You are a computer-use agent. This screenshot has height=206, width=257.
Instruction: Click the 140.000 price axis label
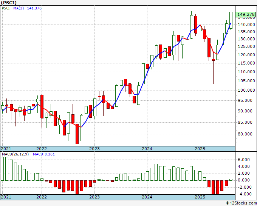246,25
